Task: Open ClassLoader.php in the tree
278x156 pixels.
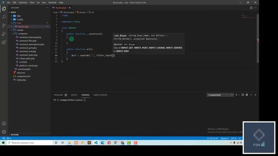Action: (27, 58)
